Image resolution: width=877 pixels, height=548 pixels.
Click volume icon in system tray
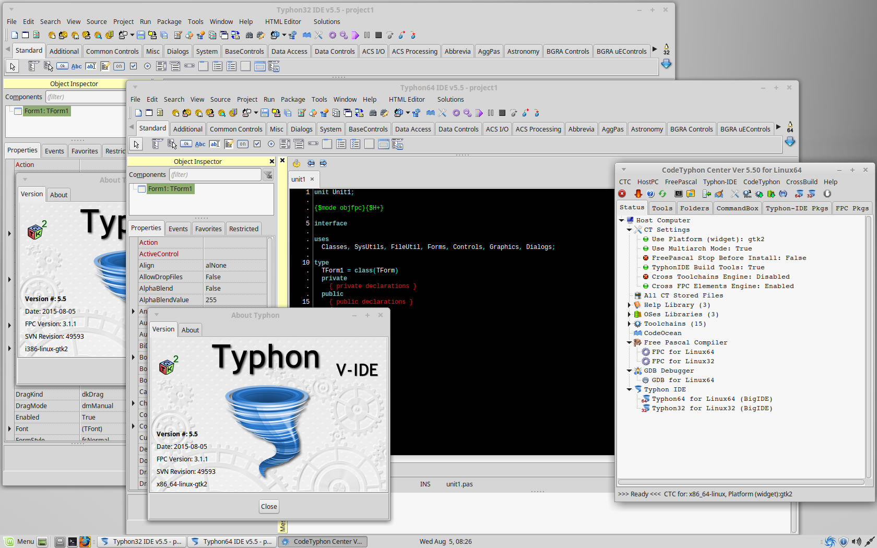(856, 541)
